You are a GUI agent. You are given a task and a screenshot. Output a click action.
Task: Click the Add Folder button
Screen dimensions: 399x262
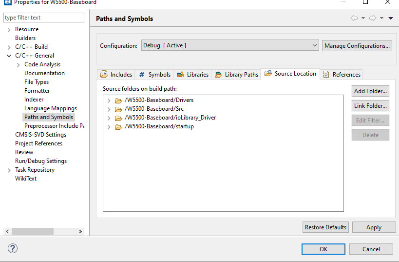coord(370,91)
